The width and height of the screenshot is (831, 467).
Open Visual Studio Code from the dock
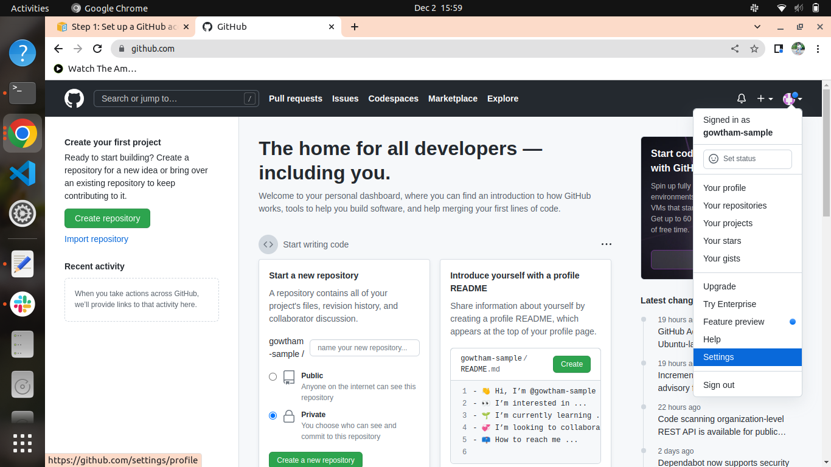click(x=23, y=174)
